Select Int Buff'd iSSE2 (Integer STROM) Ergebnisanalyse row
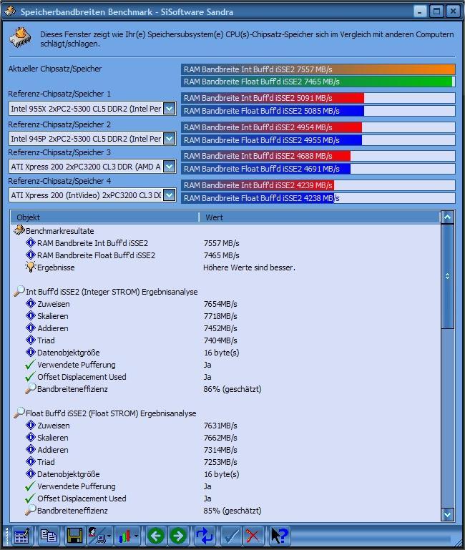The image size is (465, 550). click(x=225, y=292)
